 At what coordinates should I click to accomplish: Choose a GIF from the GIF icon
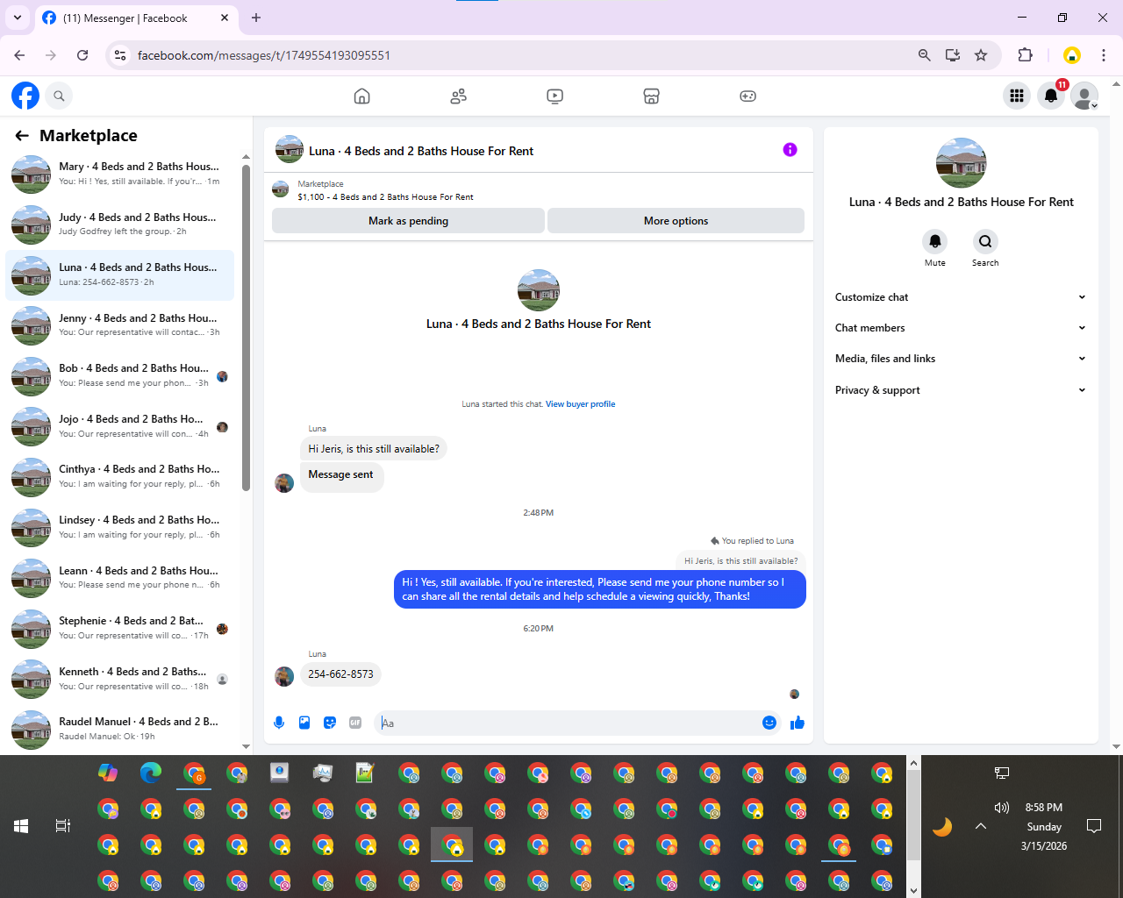pyautogui.click(x=355, y=723)
